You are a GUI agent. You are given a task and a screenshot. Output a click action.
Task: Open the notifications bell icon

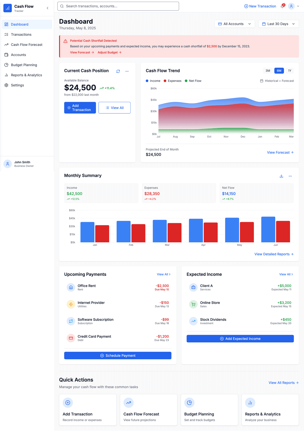[x=281, y=6]
